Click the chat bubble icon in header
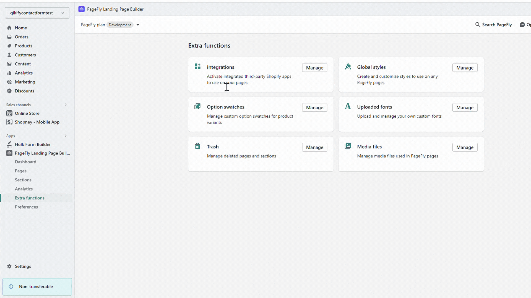 coord(522,25)
